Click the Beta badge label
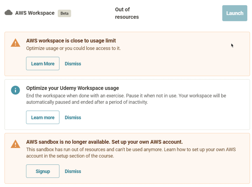Viewport: 252px width, 187px height. pos(64,13)
